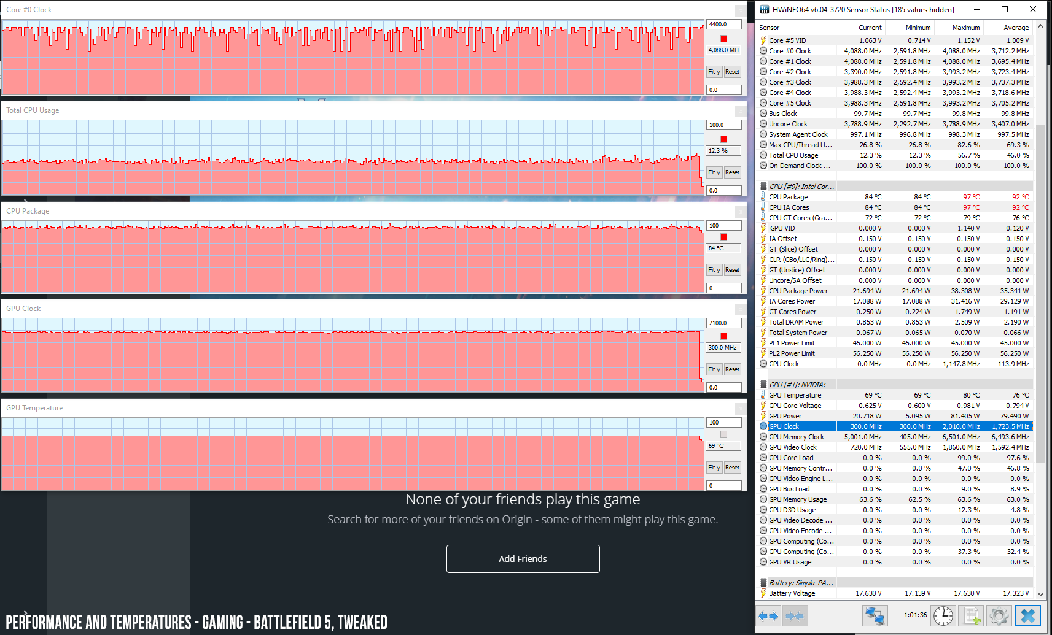Open sensor settings gear icon
The width and height of the screenshot is (1052, 635).
[999, 615]
